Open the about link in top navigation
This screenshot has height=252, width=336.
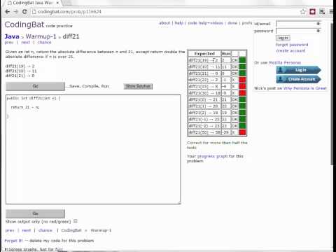(x=164, y=23)
